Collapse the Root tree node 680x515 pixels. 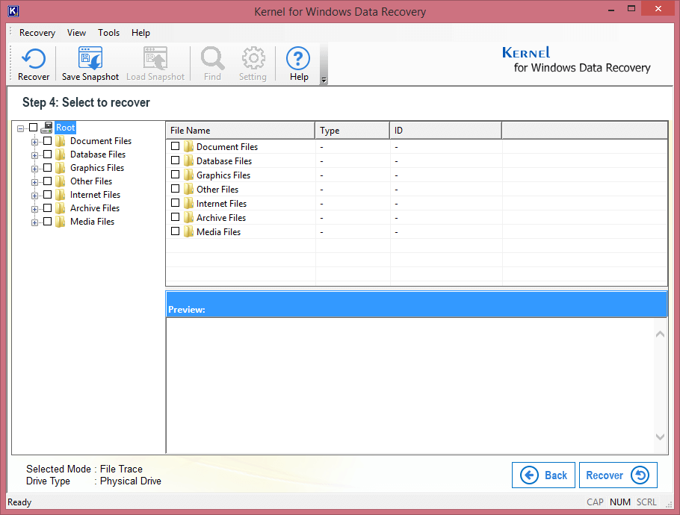(x=20, y=128)
